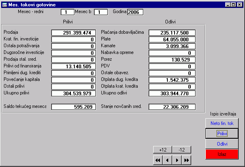Select the Plate value 64.055.000

point(172,40)
